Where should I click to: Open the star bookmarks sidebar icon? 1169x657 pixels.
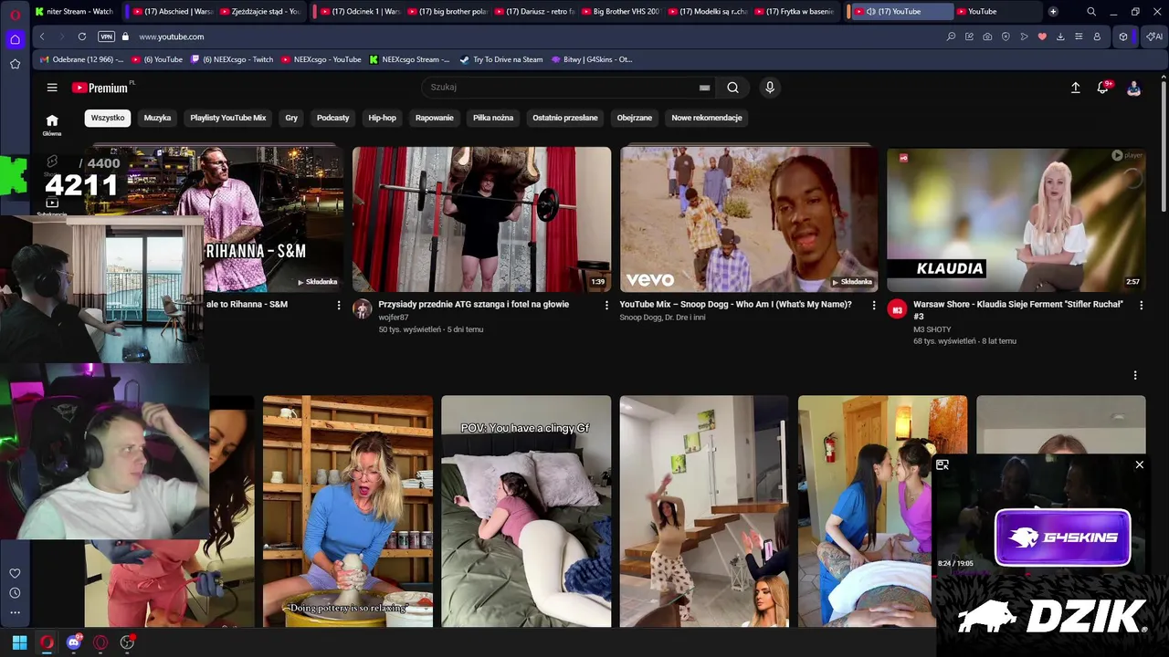point(15,64)
